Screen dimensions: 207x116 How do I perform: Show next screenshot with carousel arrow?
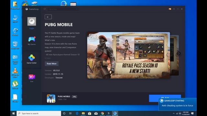[x=179, y=53]
